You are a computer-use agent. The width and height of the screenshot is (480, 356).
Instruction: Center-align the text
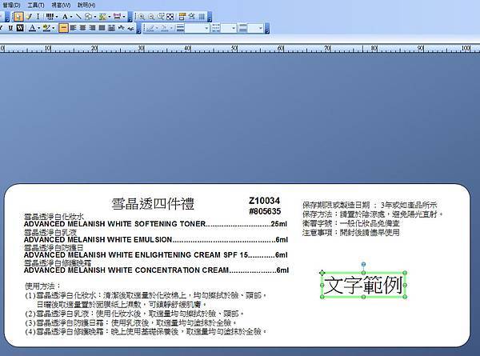click(82, 28)
